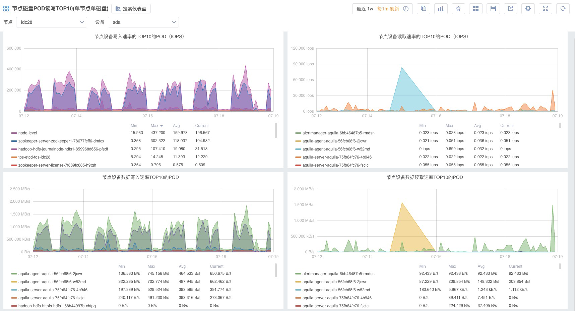Star this dashboard as favorite

(458, 9)
